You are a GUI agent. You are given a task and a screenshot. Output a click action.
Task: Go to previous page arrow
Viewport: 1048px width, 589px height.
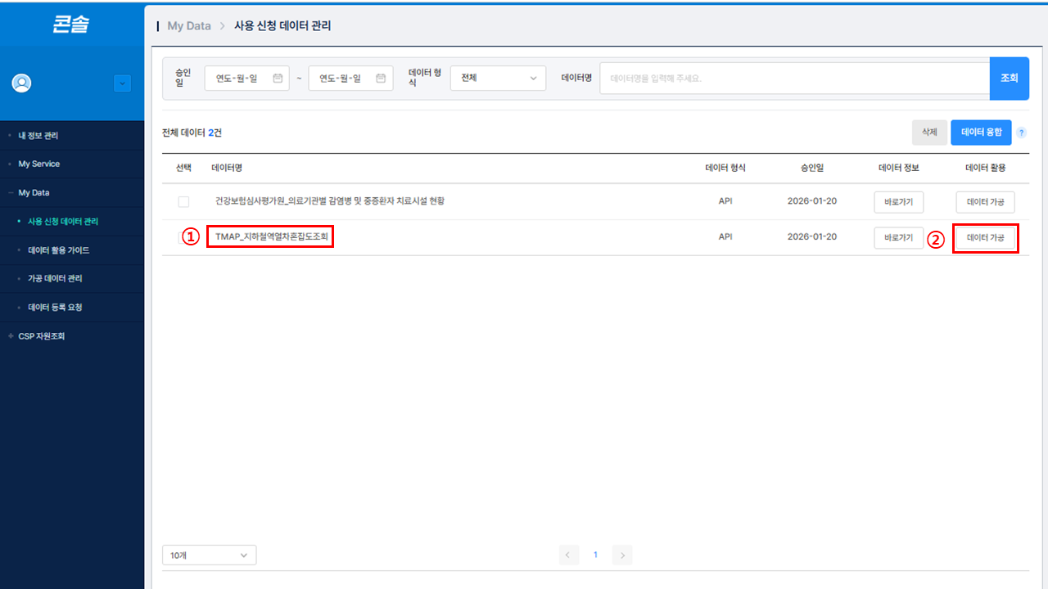pos(569,555)
